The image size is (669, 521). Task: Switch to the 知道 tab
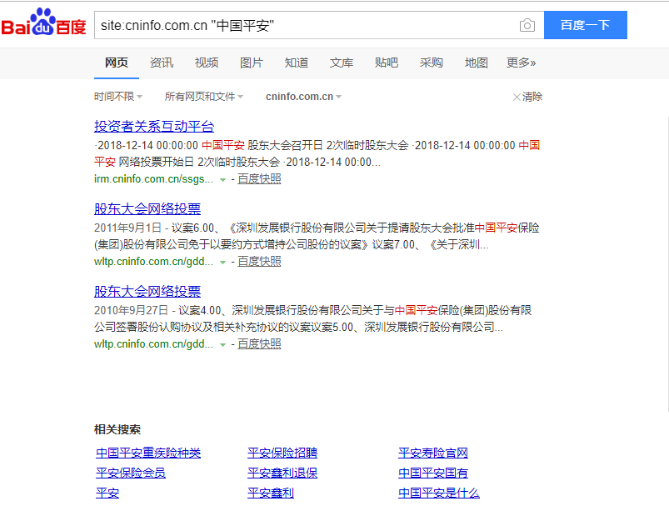297,63
